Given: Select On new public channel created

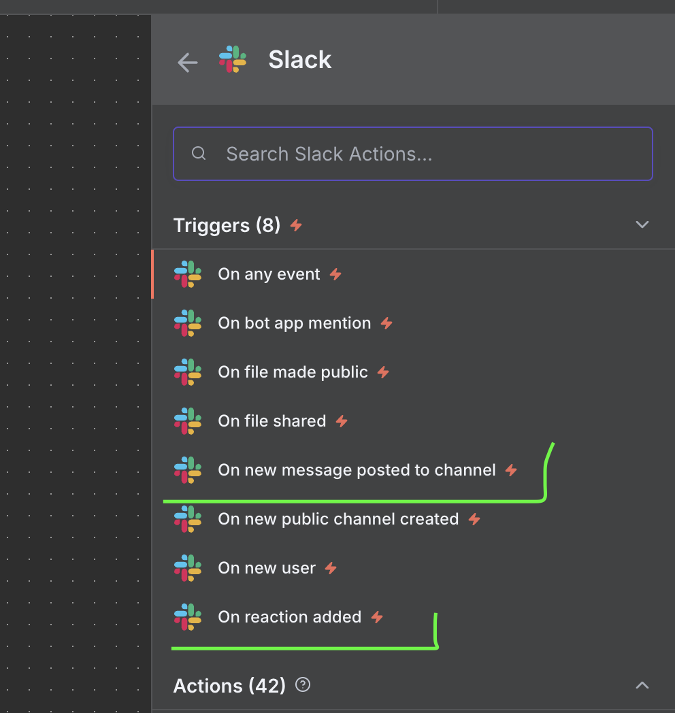Looking at the screenshot, I should [338, 519].
